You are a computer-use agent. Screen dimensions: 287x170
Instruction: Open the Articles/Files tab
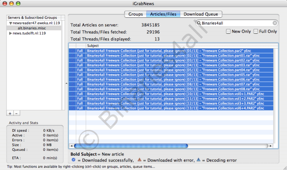pyautogui.click(x=163, y=14)
